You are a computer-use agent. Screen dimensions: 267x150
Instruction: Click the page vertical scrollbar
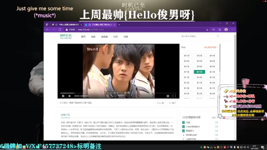pos(235,86)
